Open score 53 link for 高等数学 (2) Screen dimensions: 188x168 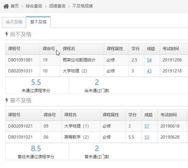[x=147, y=137]
